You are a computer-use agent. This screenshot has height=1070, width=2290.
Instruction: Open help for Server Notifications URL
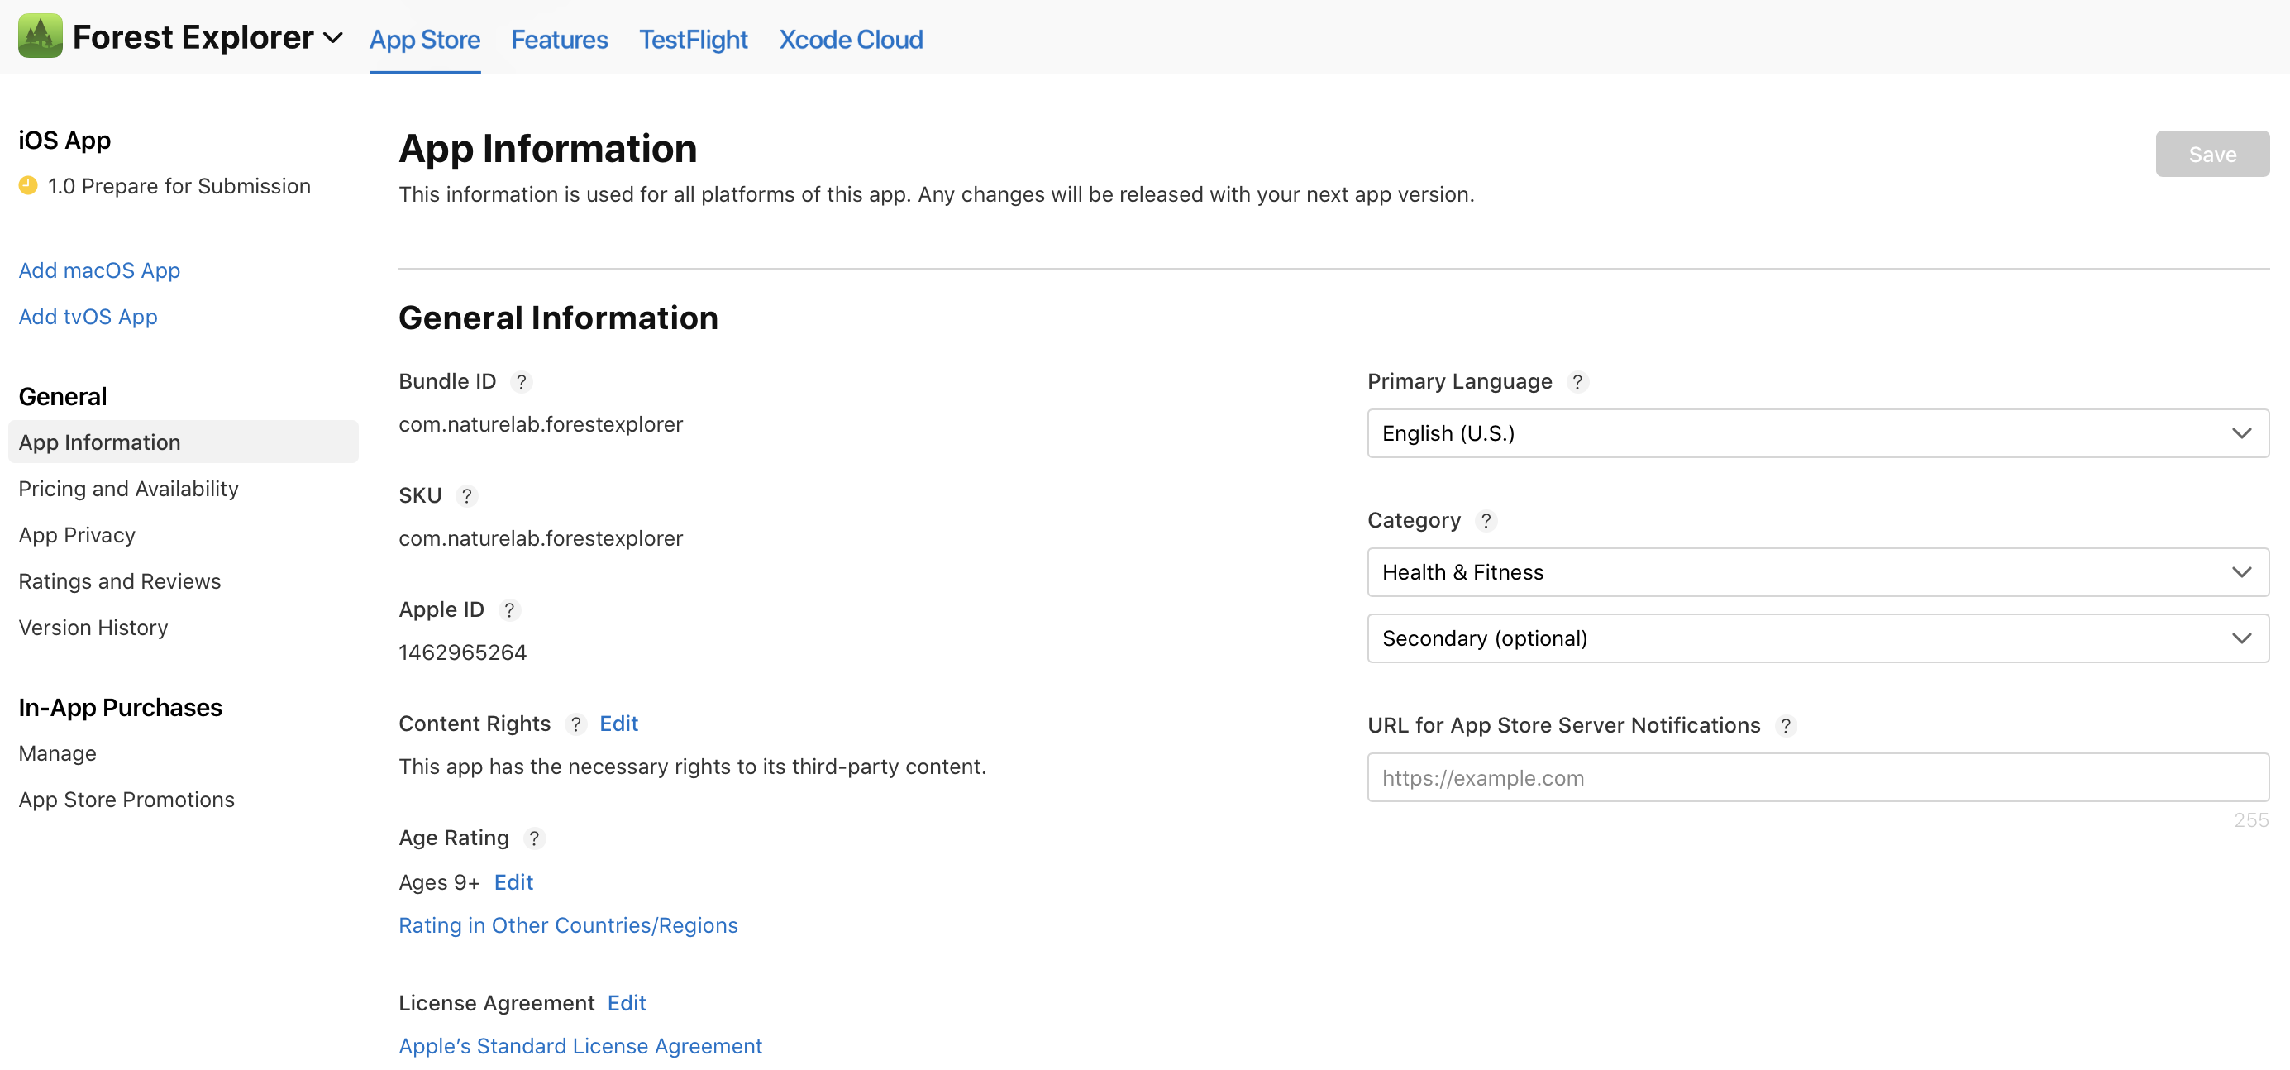pos(1785,727)
